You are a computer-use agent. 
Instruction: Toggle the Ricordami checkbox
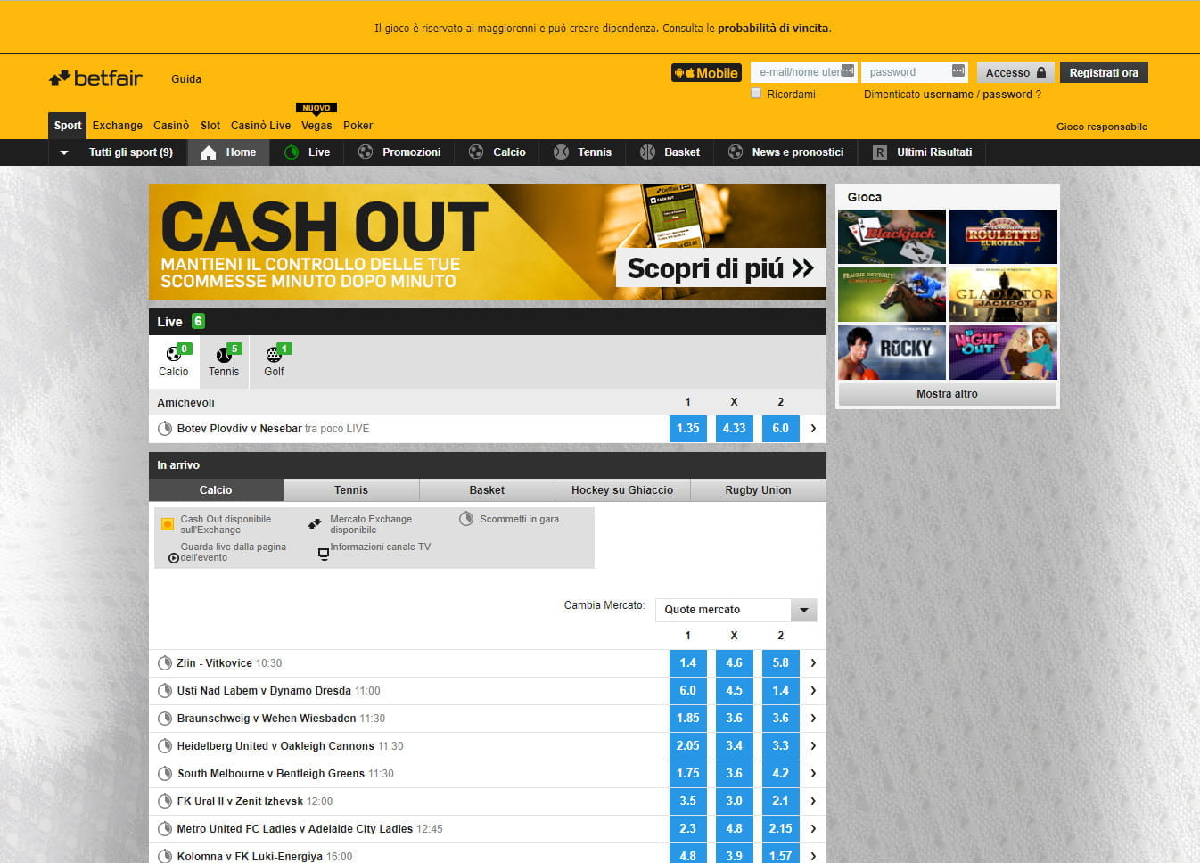pyautogui.click(x=756, y=94)
